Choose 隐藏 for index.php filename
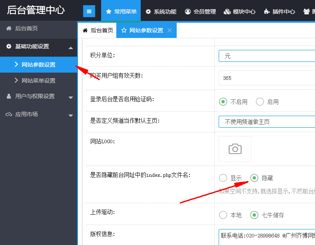Screen dimensions: 315x245 pos(254,178)
